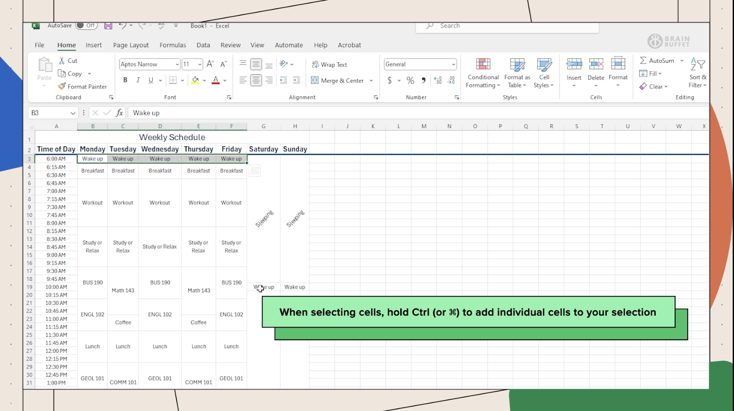This screenshot has width=734, height=411.
Task: Expand the number format General dropdown
Action: (x=453, y=64)
